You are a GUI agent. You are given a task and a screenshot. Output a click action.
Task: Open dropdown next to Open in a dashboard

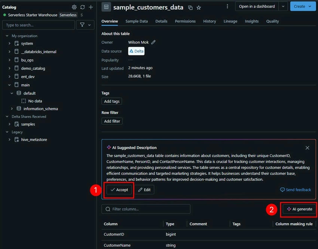click(x=283, y=6)
